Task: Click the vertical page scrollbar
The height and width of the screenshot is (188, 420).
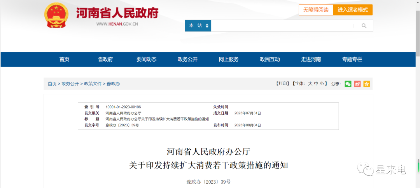Action: pos(418,116)
